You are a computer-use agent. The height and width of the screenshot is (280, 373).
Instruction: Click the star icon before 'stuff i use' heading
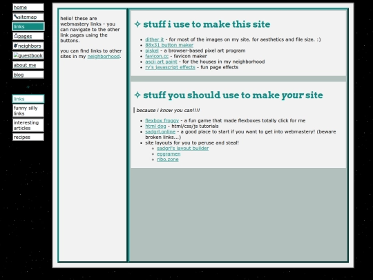pyautogui.click(x=137, y=24)
